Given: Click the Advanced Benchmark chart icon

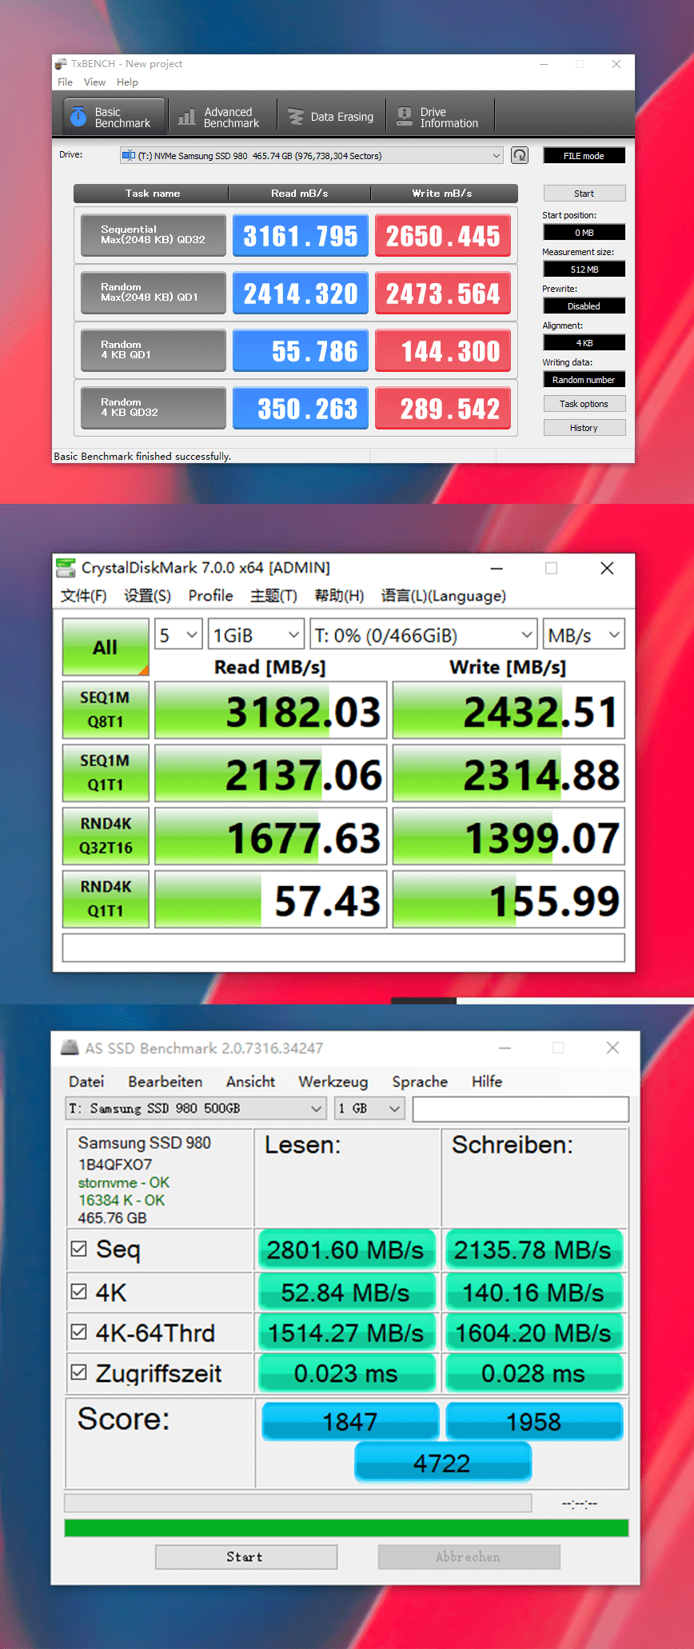Looking at the screenshot, I should click(x=186, y=117).
